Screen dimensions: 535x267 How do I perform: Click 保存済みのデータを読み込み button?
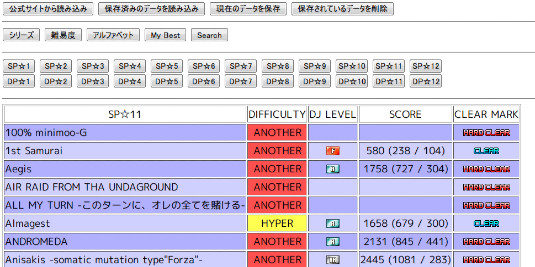point(151,9)
